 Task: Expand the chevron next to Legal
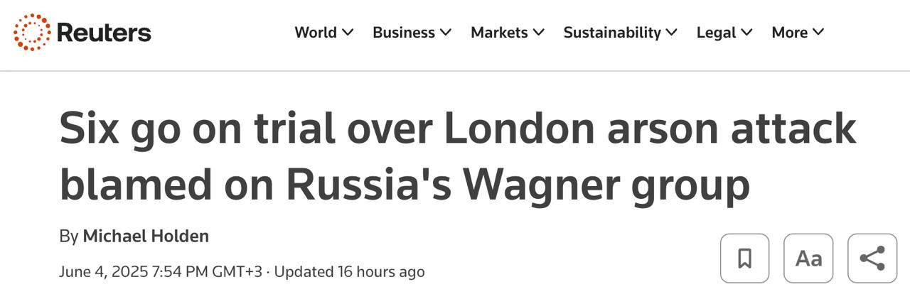coord(746,33)
